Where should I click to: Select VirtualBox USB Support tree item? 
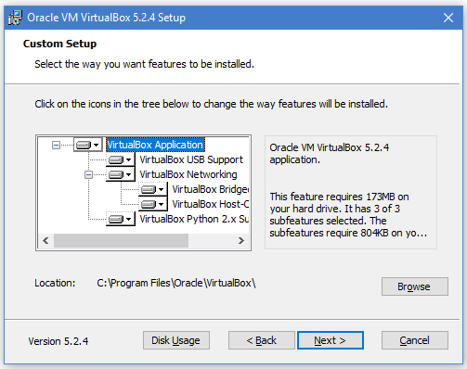pyautogui.click(x=191, y=159)
